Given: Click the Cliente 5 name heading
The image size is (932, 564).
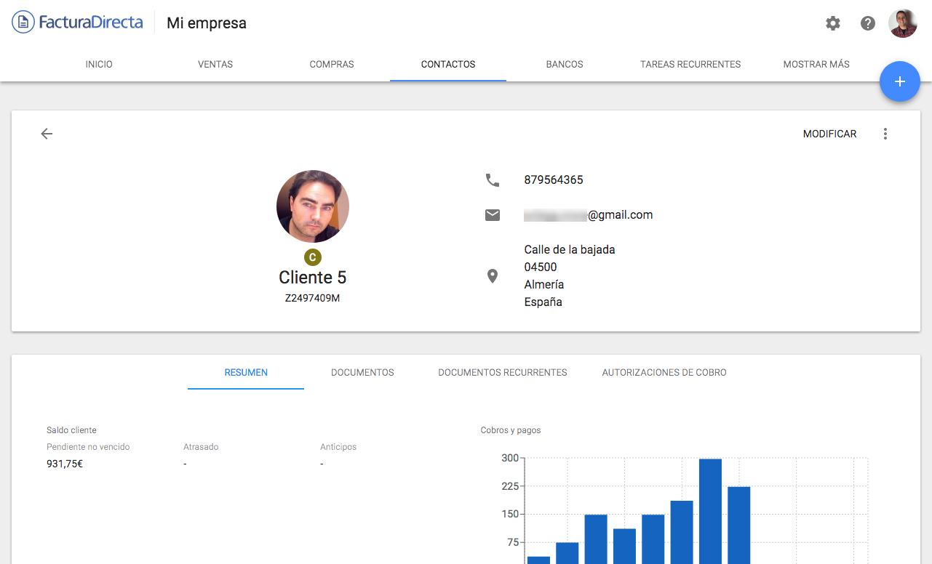Looking at the screenshot, I should (x=313, y=277).
